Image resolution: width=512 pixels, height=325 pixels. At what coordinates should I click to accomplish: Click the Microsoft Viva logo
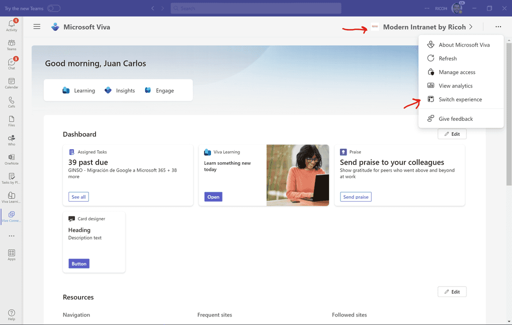[x=55, y=27]
